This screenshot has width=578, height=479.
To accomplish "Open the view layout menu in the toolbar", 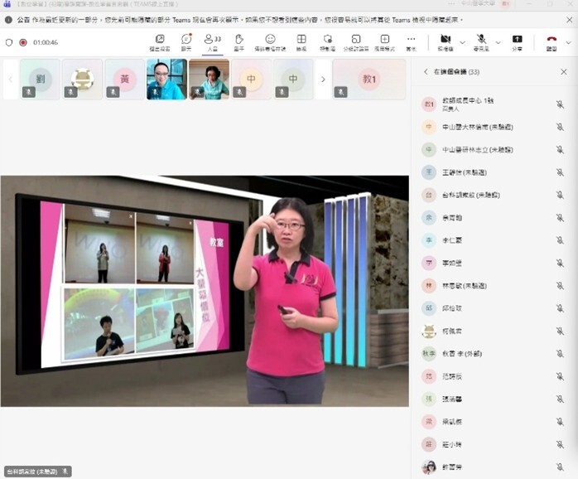I will 301,41.
